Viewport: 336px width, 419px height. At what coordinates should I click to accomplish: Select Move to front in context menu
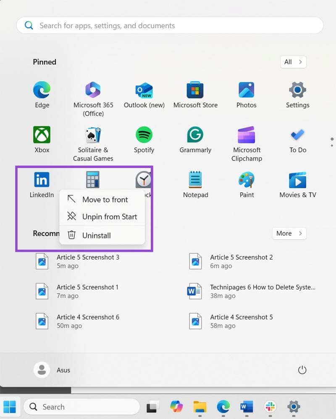click(x=102, y=200)
